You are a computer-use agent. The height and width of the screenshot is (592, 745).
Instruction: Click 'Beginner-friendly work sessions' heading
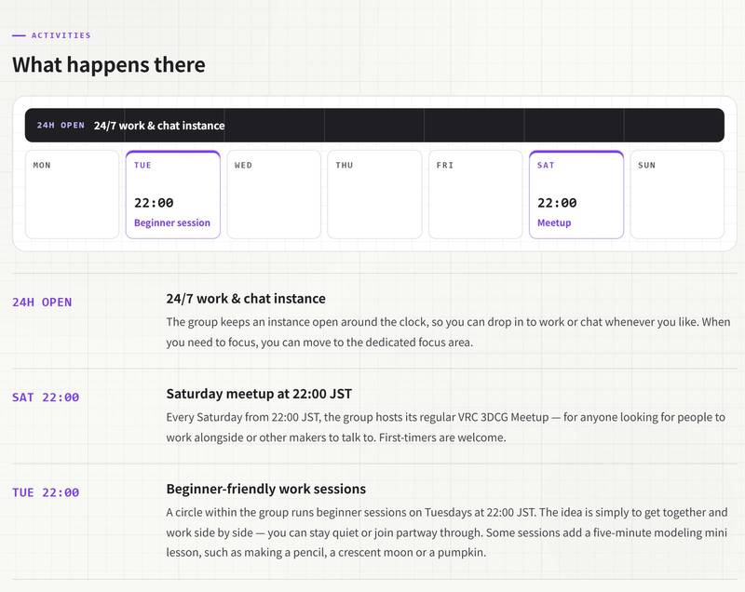[266, 489]
